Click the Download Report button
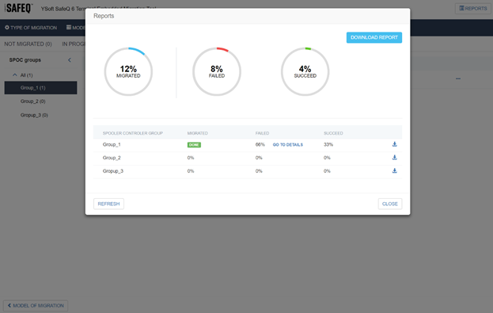The height and width of the screenshot is (313, 493). coord(374,37)
